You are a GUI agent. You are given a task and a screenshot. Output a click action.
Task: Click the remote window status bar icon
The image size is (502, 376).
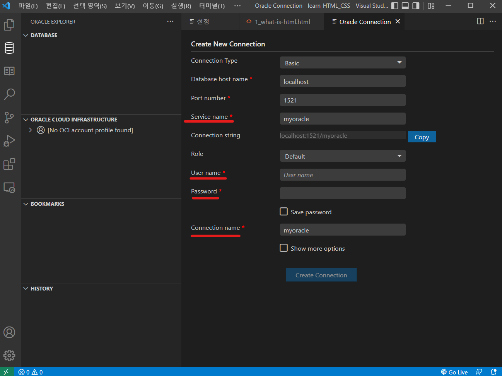point(7,372)
